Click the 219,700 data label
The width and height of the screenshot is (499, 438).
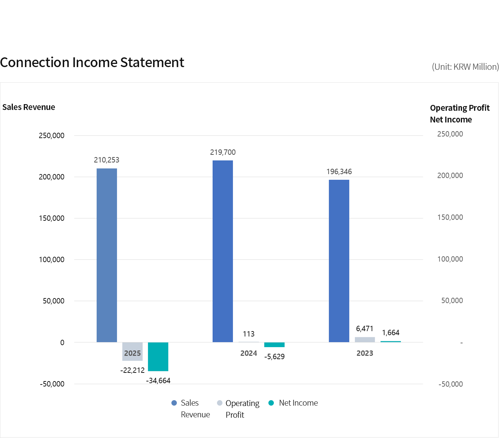tap(223, 152)
